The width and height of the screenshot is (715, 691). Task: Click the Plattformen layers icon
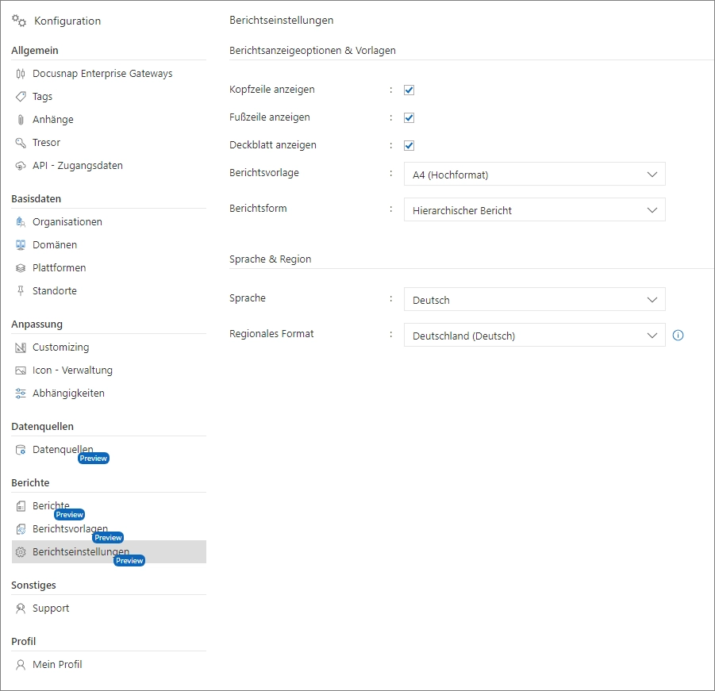[21, 268]
